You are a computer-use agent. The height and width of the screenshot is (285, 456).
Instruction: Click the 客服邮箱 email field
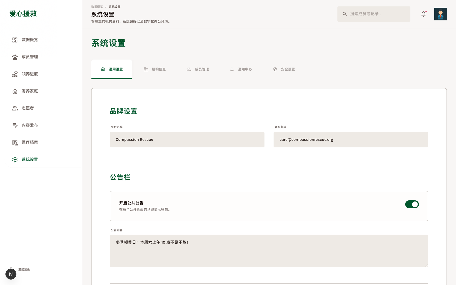(x=351, y=140)
